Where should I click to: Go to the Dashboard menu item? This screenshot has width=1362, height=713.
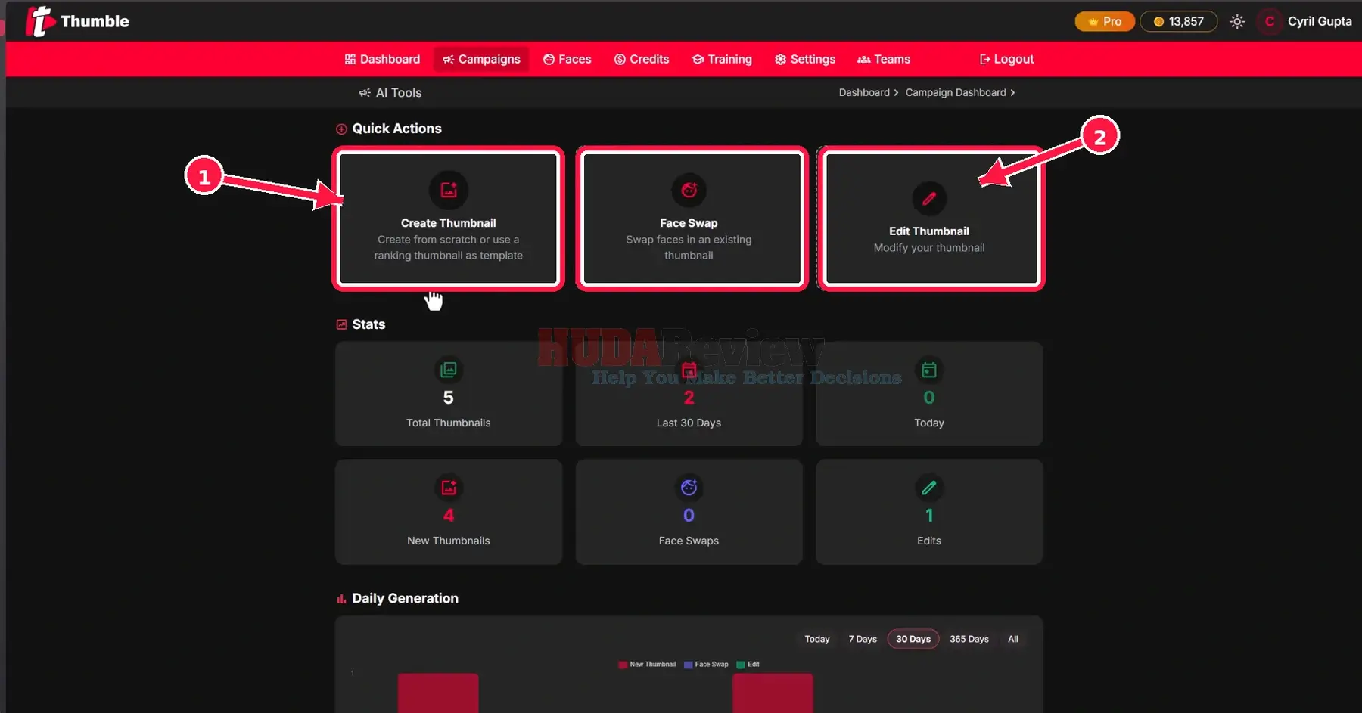coord(382,59)
